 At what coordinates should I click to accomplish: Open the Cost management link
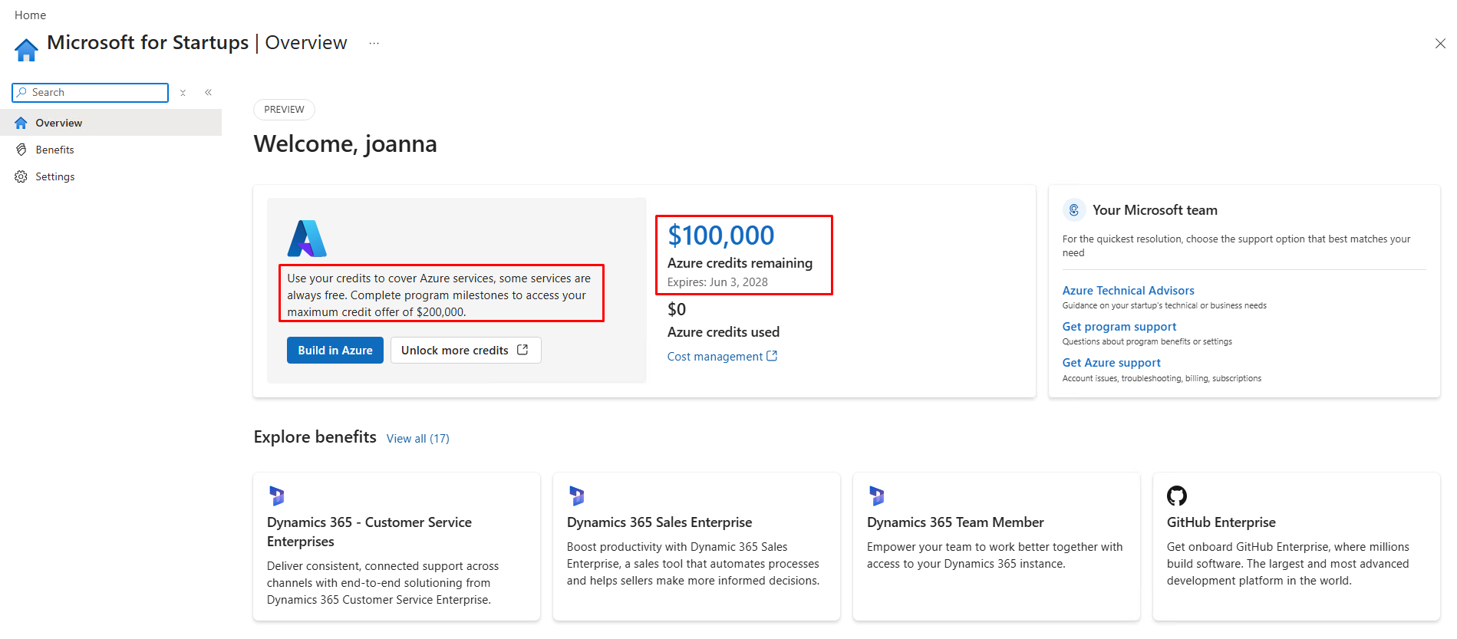pyautogui.click(x=722, y=357)
